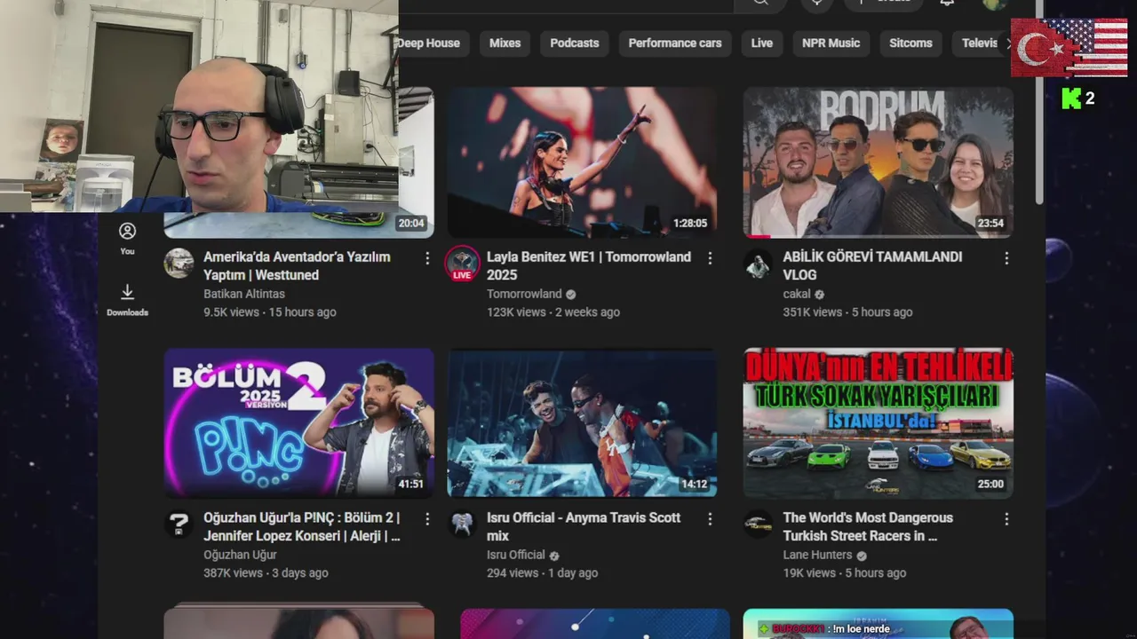The image size is (1137, 639).
Task: Open Oğuzhan Uğur channel avatar
Action: tap(179, 525)
